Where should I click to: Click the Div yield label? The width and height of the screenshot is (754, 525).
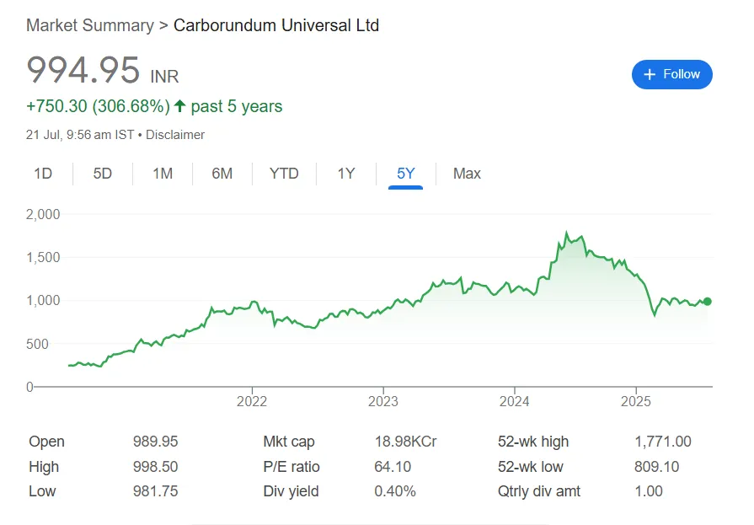point(291,491)
